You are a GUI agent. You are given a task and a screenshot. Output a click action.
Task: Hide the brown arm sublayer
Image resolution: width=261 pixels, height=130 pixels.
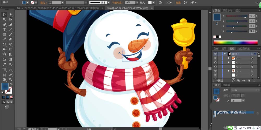click(215, 71)
